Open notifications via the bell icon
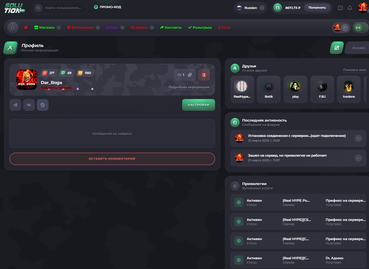Viewport: 369px width, 269px height. [x=350, y=8]
